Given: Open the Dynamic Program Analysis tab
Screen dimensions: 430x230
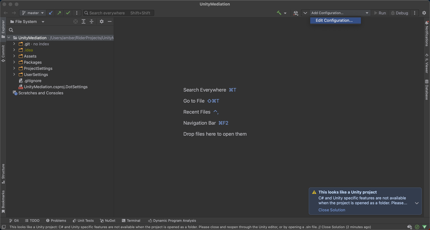Looking at the screenshot, I should 172,221.
